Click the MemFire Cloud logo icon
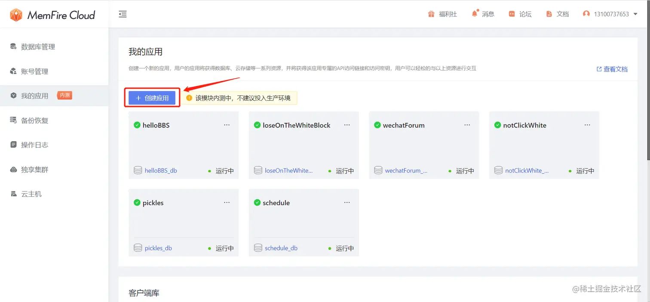The image size is (650, 302). (16, 15)
